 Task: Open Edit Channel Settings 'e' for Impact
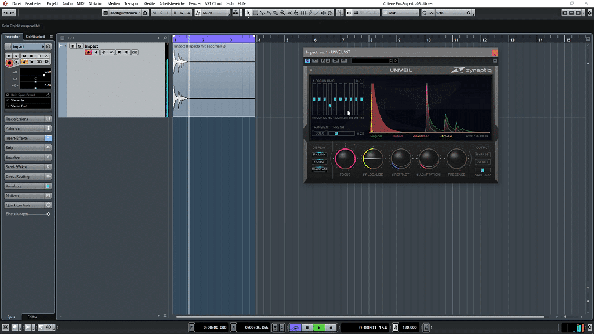pos(48,46)
